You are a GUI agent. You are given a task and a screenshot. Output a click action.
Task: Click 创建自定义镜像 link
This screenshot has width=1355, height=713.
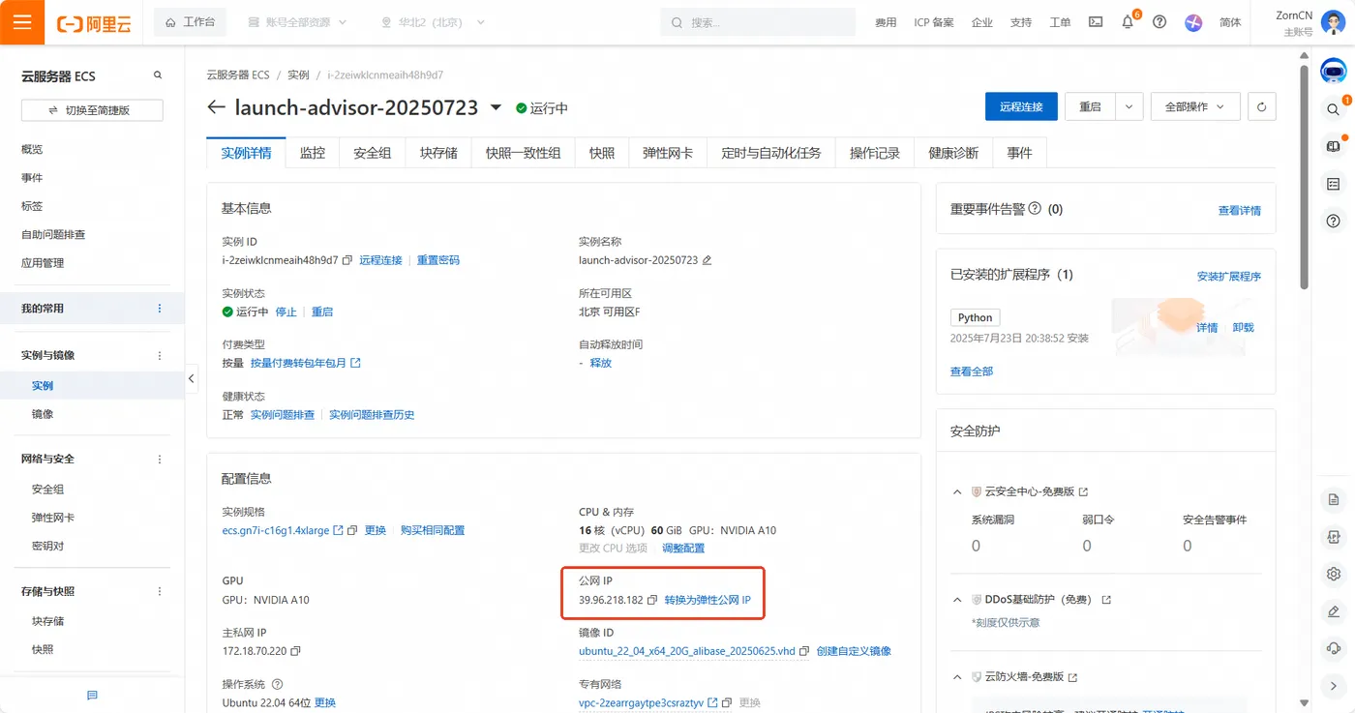click(854, 651)
